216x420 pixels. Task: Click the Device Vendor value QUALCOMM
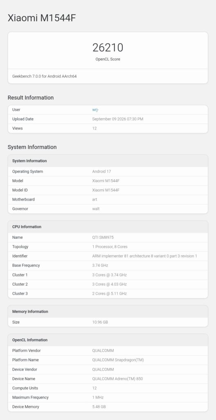(103, 370)
